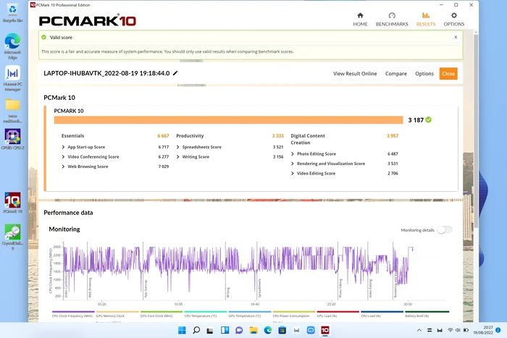The image size is (507, 338).
Task: Click the green check next to 3 187
Action: [429, 120]
